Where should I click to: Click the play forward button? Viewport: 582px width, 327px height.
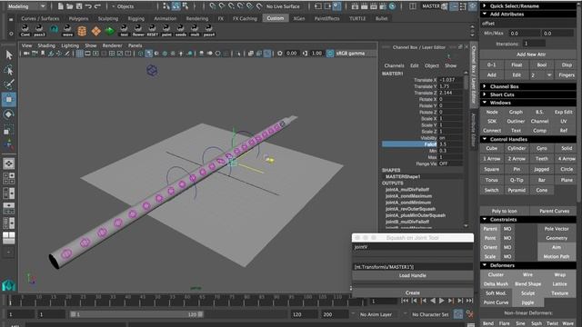click(x=442, y=301)
